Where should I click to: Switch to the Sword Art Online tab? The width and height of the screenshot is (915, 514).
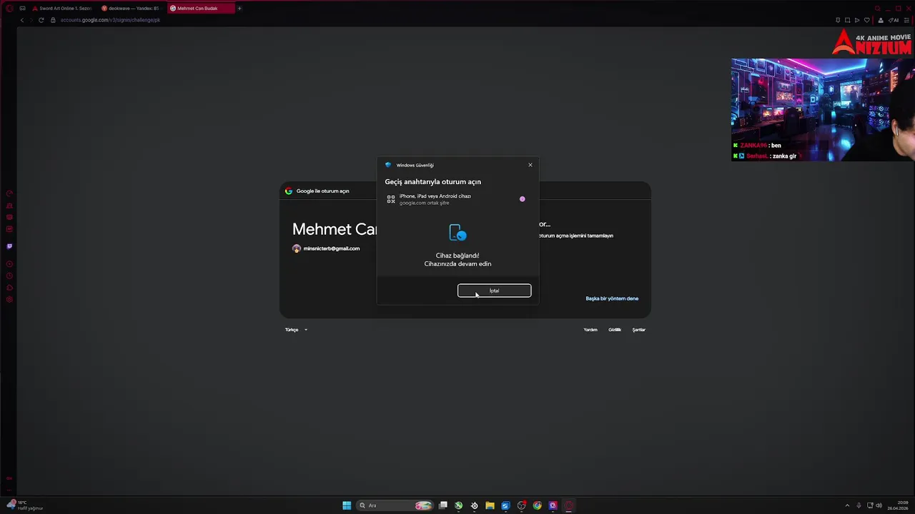pos(61,9)
